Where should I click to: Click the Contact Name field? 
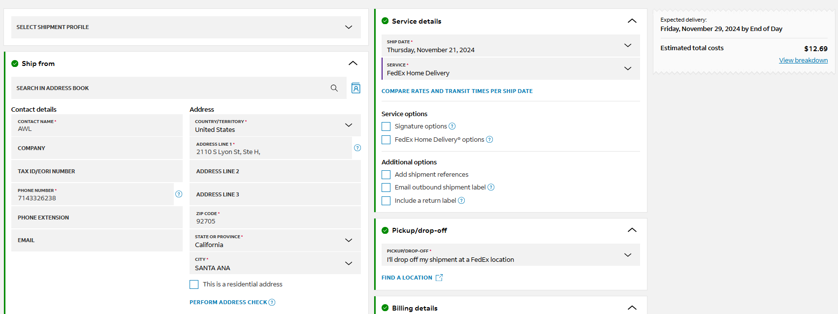97,125
